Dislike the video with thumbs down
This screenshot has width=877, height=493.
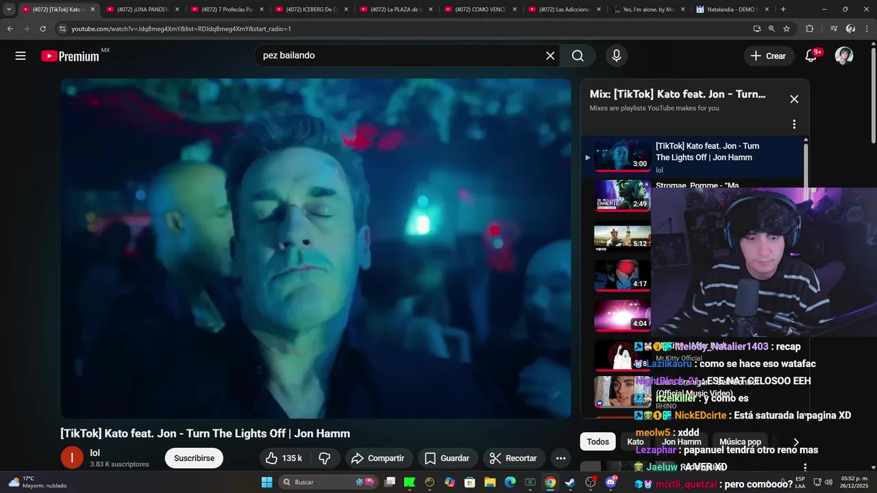pos(325,458)
